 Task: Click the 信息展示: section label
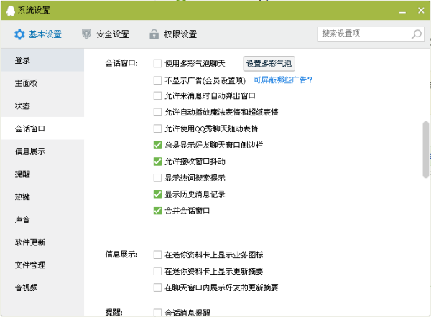point(121,255)
